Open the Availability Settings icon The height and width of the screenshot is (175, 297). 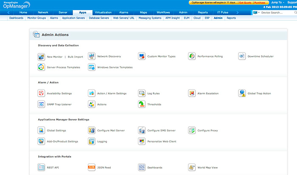click(x=41, y=93)
